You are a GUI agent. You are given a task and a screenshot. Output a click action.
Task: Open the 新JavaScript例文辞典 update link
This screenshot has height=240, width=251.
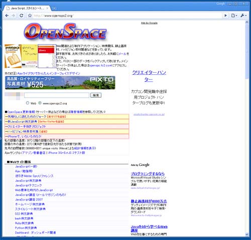pos(22,122)
